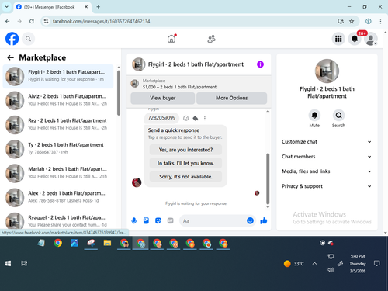Screen dimensions: 388x291
Task: Open Alex conversation in the list
Action: [x=58, y=198]
